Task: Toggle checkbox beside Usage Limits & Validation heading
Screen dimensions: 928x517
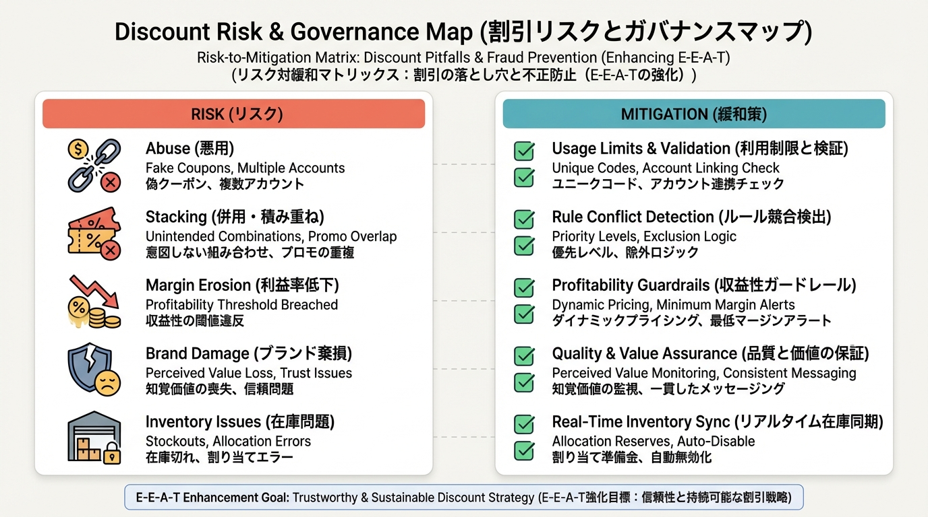Action: (524, 151)
